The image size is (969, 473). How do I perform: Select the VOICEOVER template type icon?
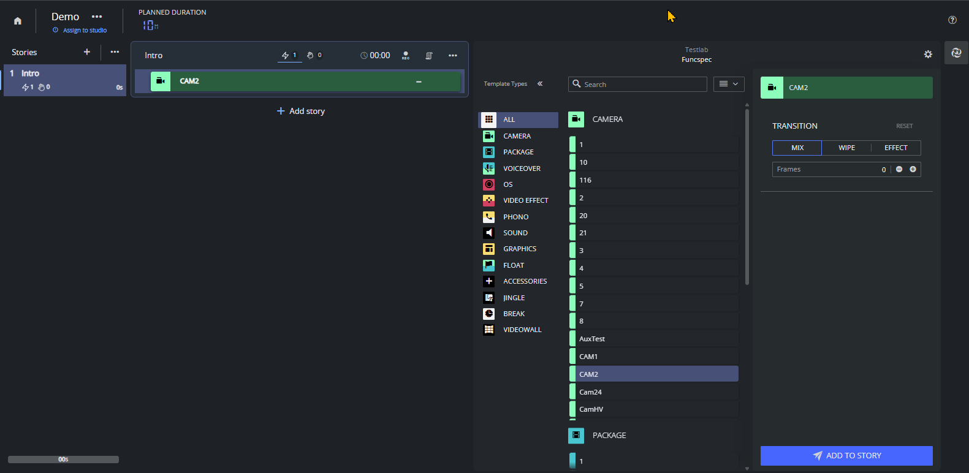click(488, 168)
